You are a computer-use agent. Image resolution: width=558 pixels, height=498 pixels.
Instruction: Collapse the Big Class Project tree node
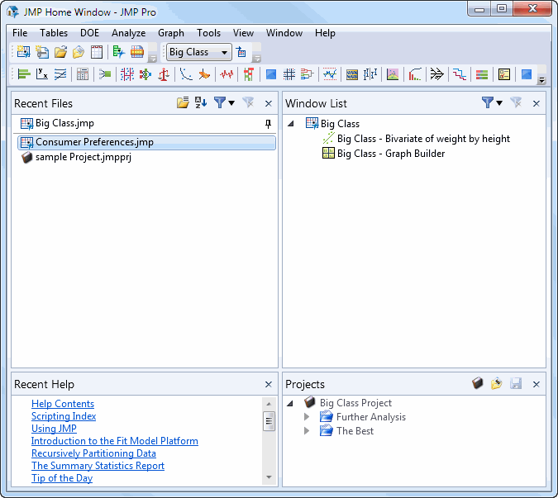point(290,403)
